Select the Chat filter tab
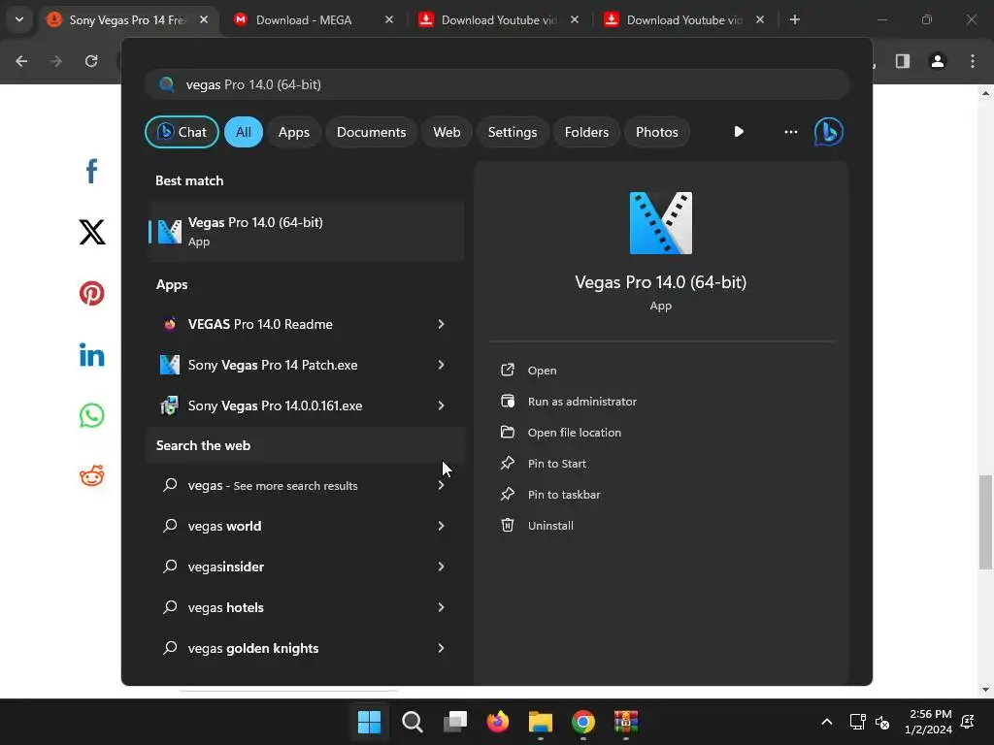This screenshot has width=994, height=745. point(182,132)
